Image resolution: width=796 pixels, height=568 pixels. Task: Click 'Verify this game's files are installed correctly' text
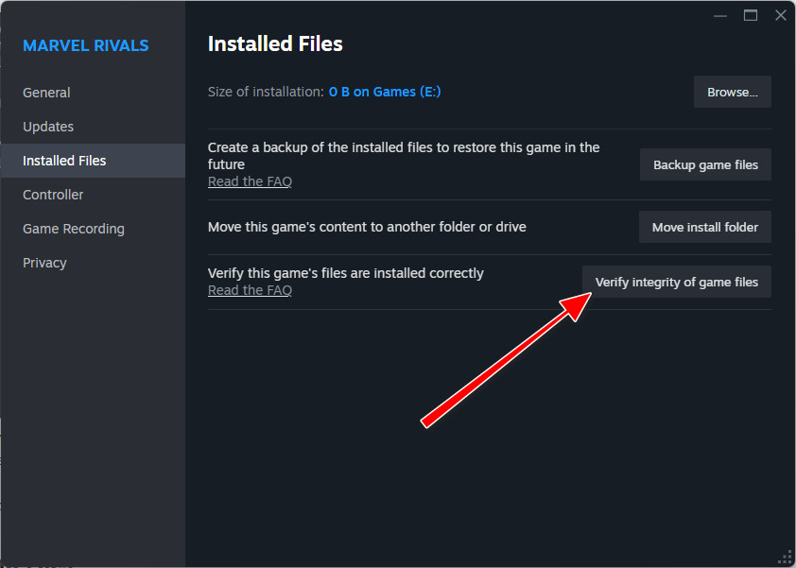[346, 273]
